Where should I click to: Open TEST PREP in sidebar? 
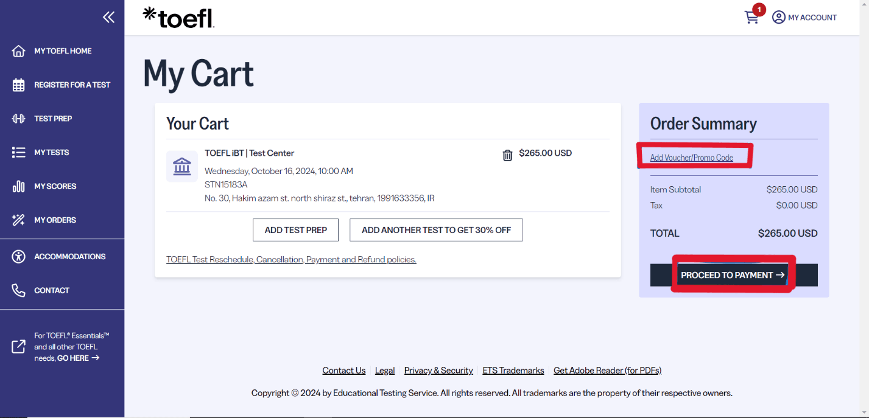click(x=53, y=119)
